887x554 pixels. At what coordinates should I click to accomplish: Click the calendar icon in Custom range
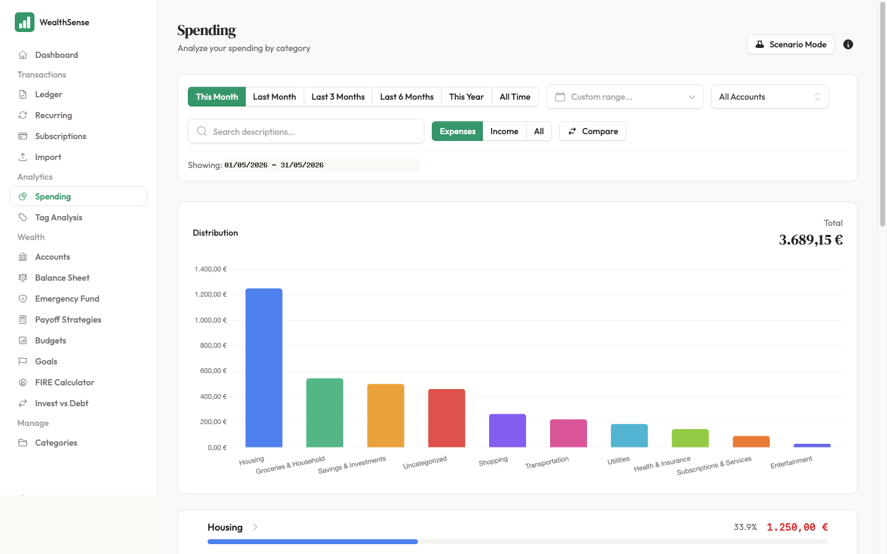click(560, 97)
